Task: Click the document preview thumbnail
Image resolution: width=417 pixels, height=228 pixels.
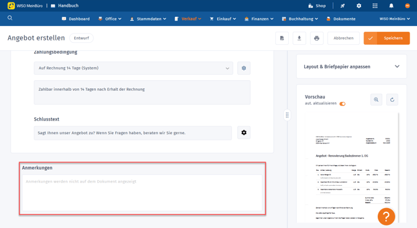Action: 352,168
